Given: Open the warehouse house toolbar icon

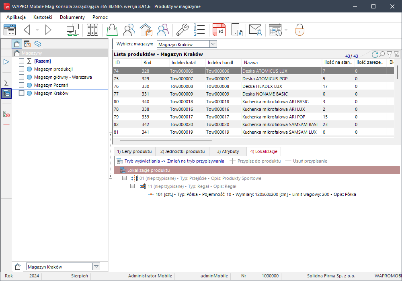Looking at the screenshot, I should 146,30.
